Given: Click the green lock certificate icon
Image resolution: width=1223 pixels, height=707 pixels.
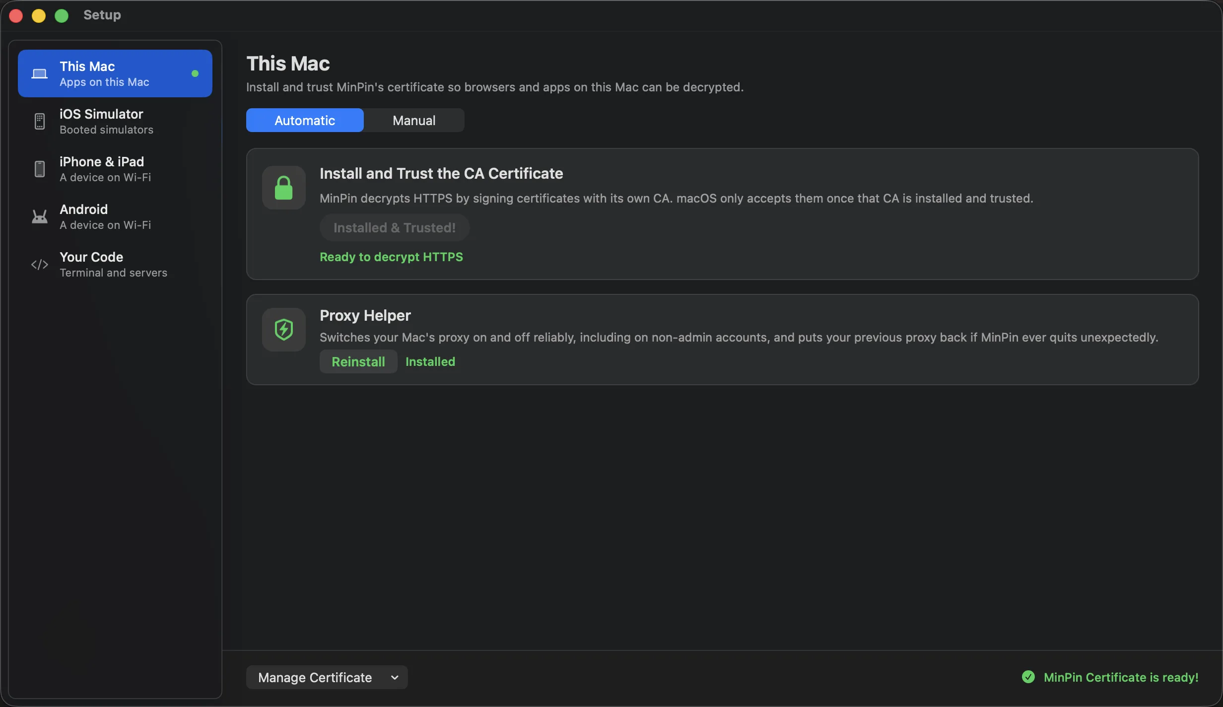Looking at the screenshot, I should click(x=284, y=188).
